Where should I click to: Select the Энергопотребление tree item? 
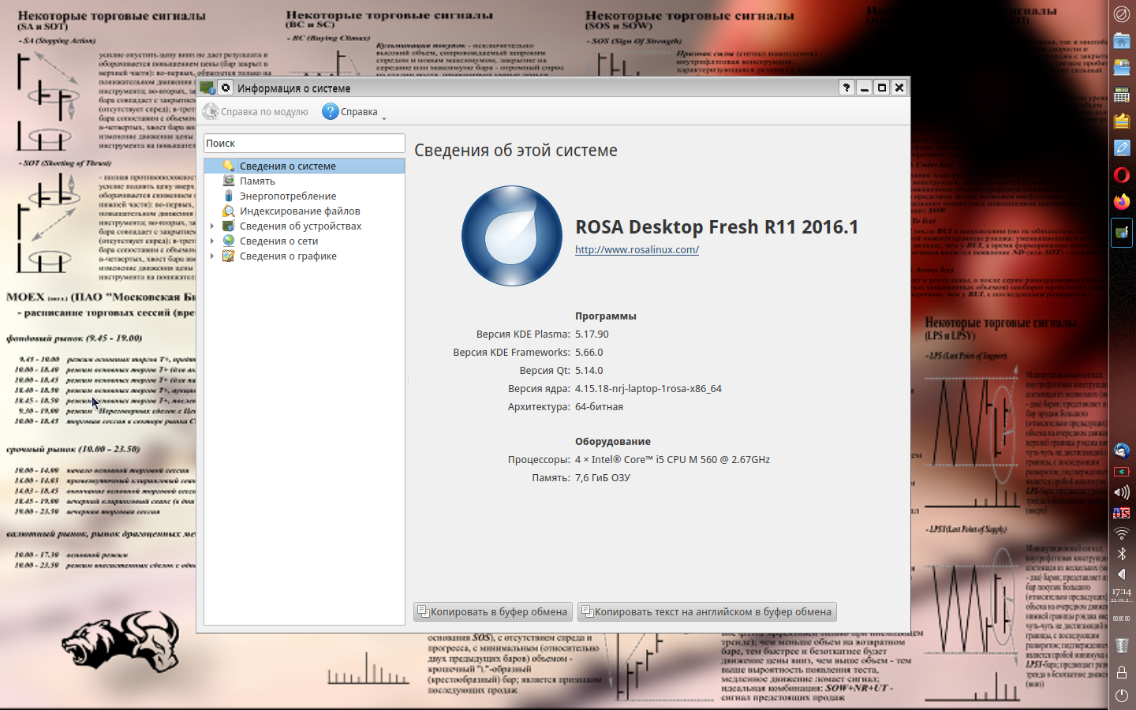[305, 196]
